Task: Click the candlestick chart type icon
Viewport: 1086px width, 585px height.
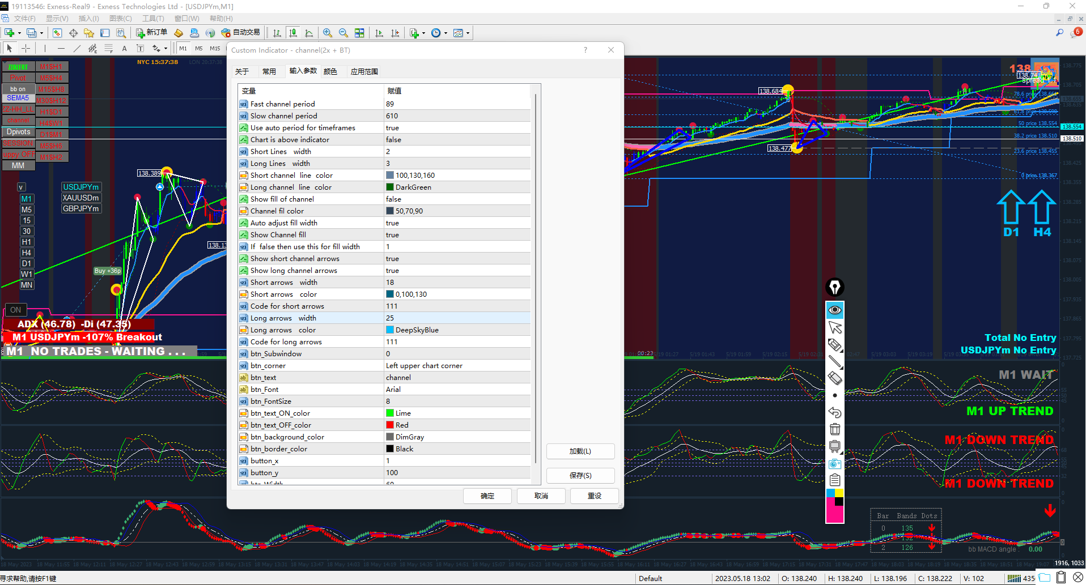Action: pyautogui.click(x=292, y=33)
